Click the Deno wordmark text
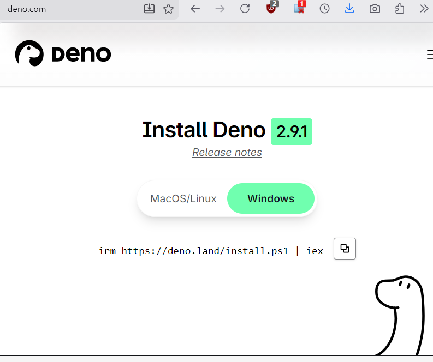Image resolution: width=433 pixels, height=362 pixels. pyautogui.click(x=81, y=54)
